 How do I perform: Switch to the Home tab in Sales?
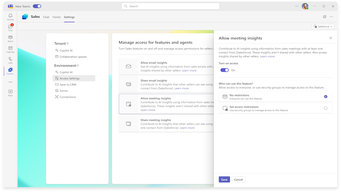56,17
